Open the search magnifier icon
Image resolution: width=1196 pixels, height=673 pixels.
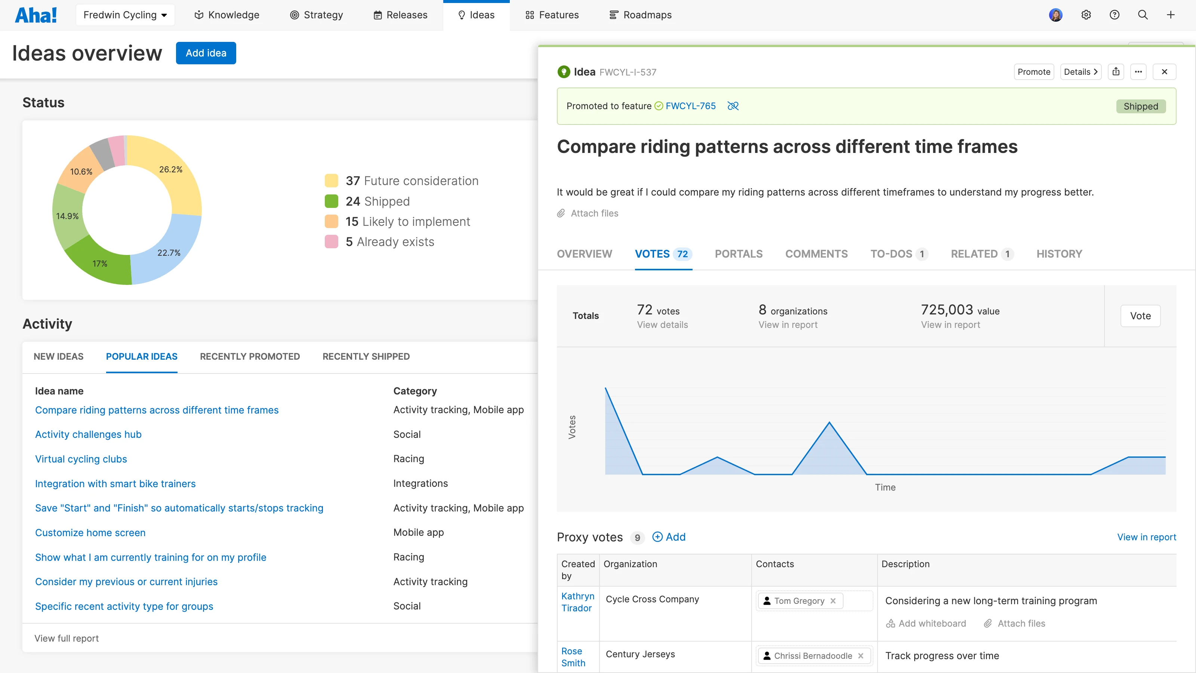(1143, 15)
